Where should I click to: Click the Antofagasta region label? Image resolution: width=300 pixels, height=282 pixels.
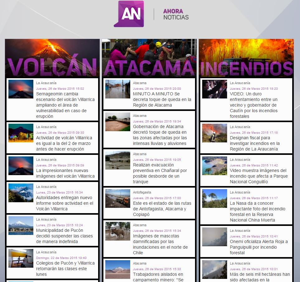pyautogui.click(x=142, y=192)
